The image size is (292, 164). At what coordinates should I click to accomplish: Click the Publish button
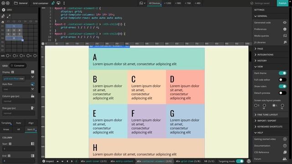282,3
